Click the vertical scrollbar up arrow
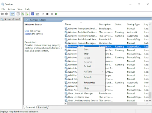The width and height of the screenshot is (152, 113). 150,24
